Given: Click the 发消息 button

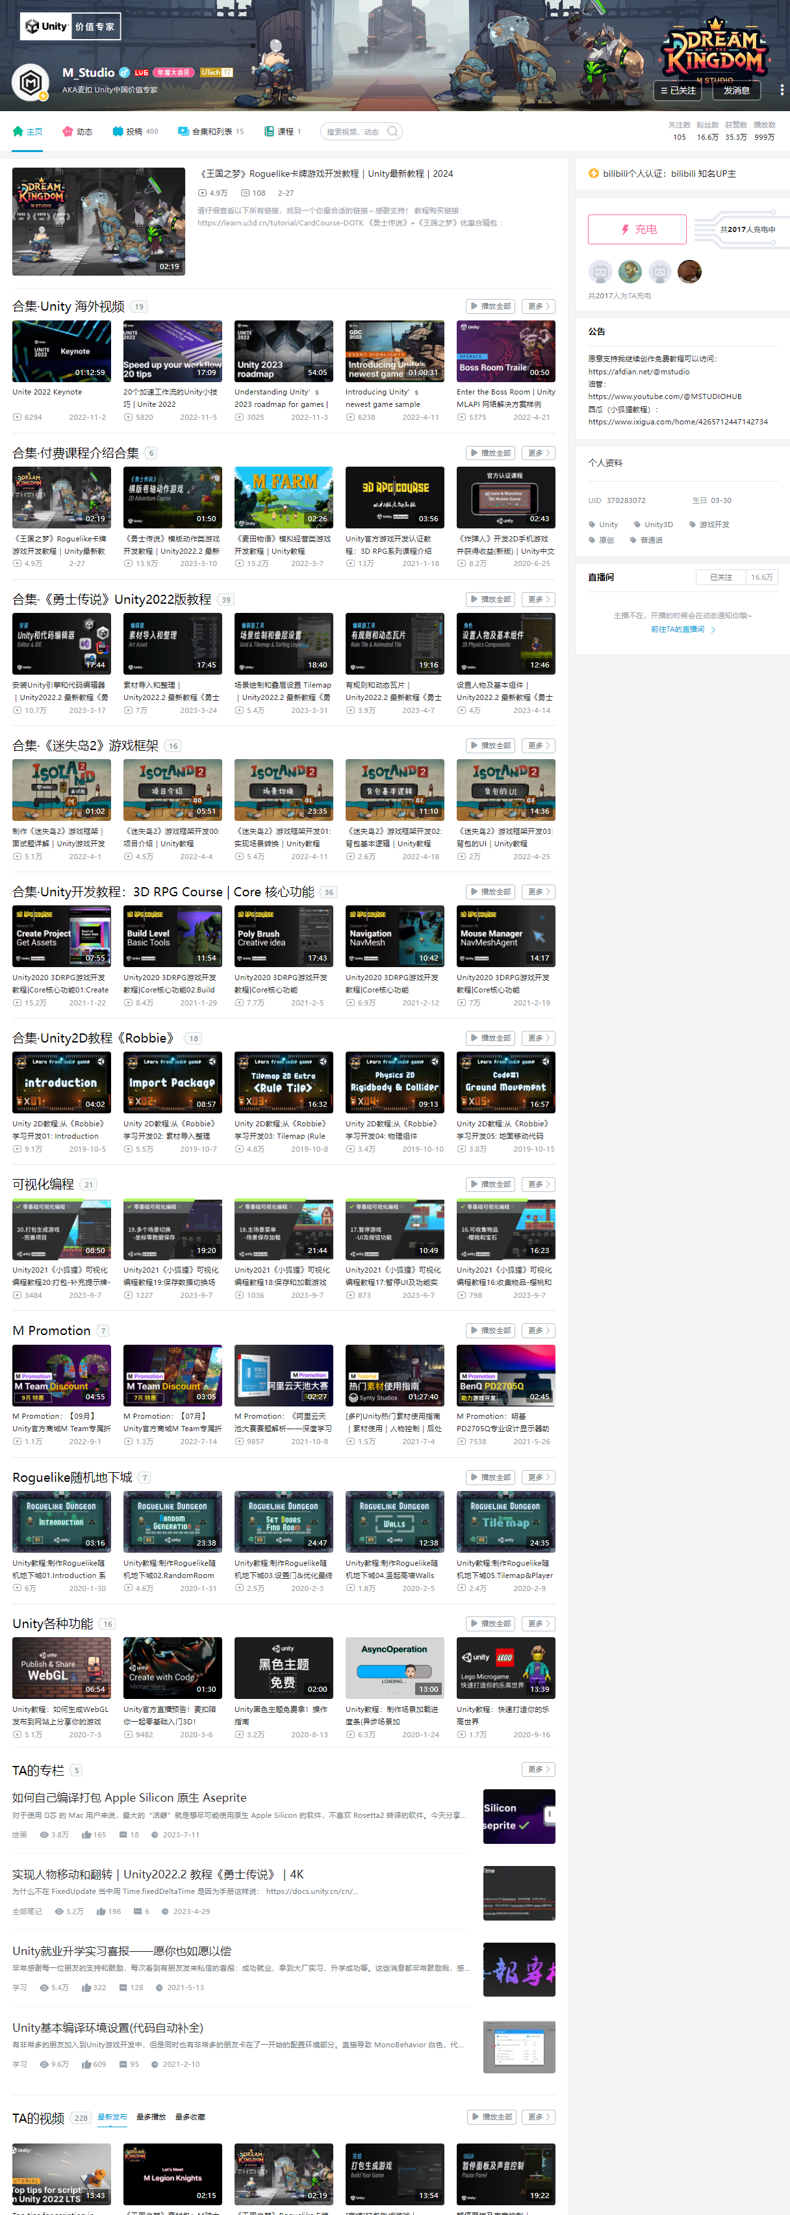Looking at the screenshot, I should coord(736,90).
